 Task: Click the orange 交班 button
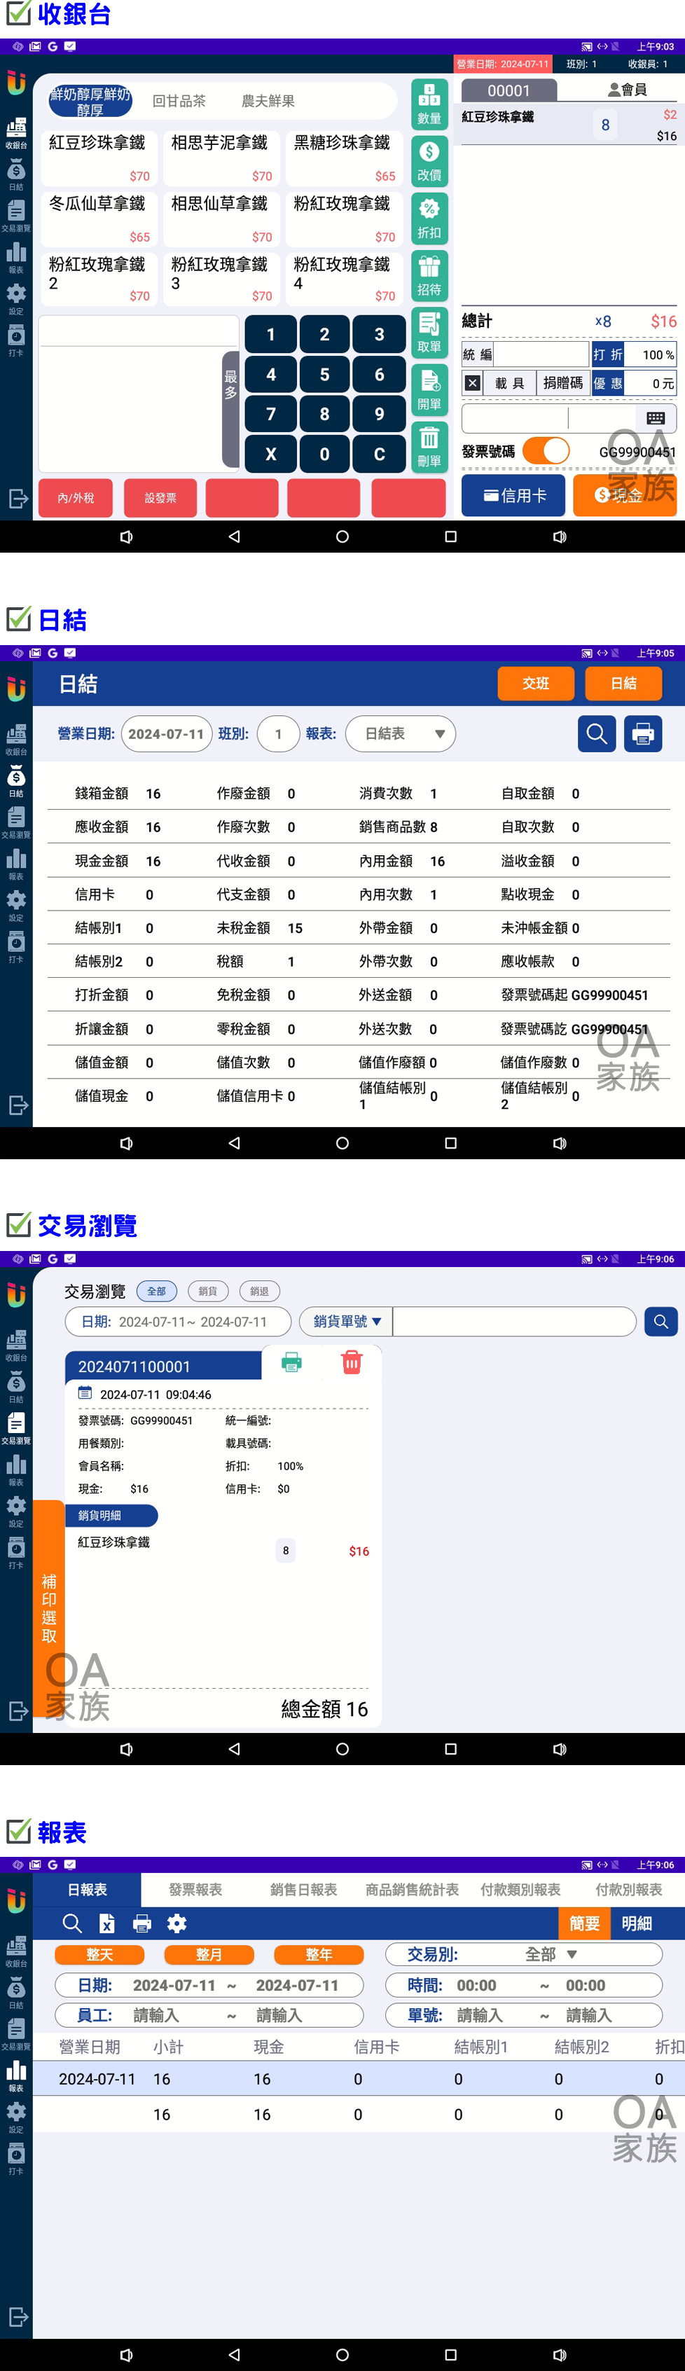536,683
